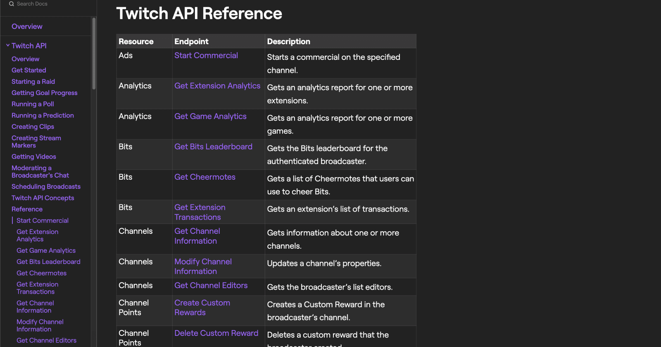Focus the Search Docs input field
Screen dimensions: 661x347
click(x=32, y=4)
